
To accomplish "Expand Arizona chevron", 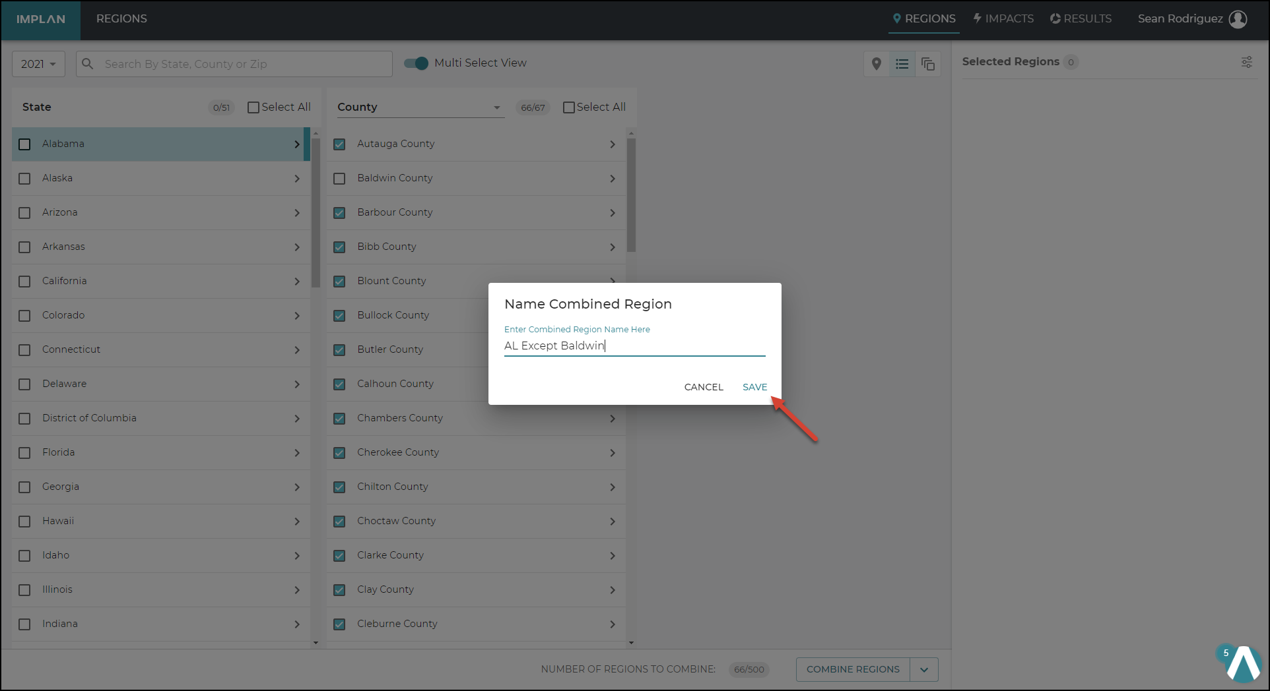I will (x=297, y=212).
